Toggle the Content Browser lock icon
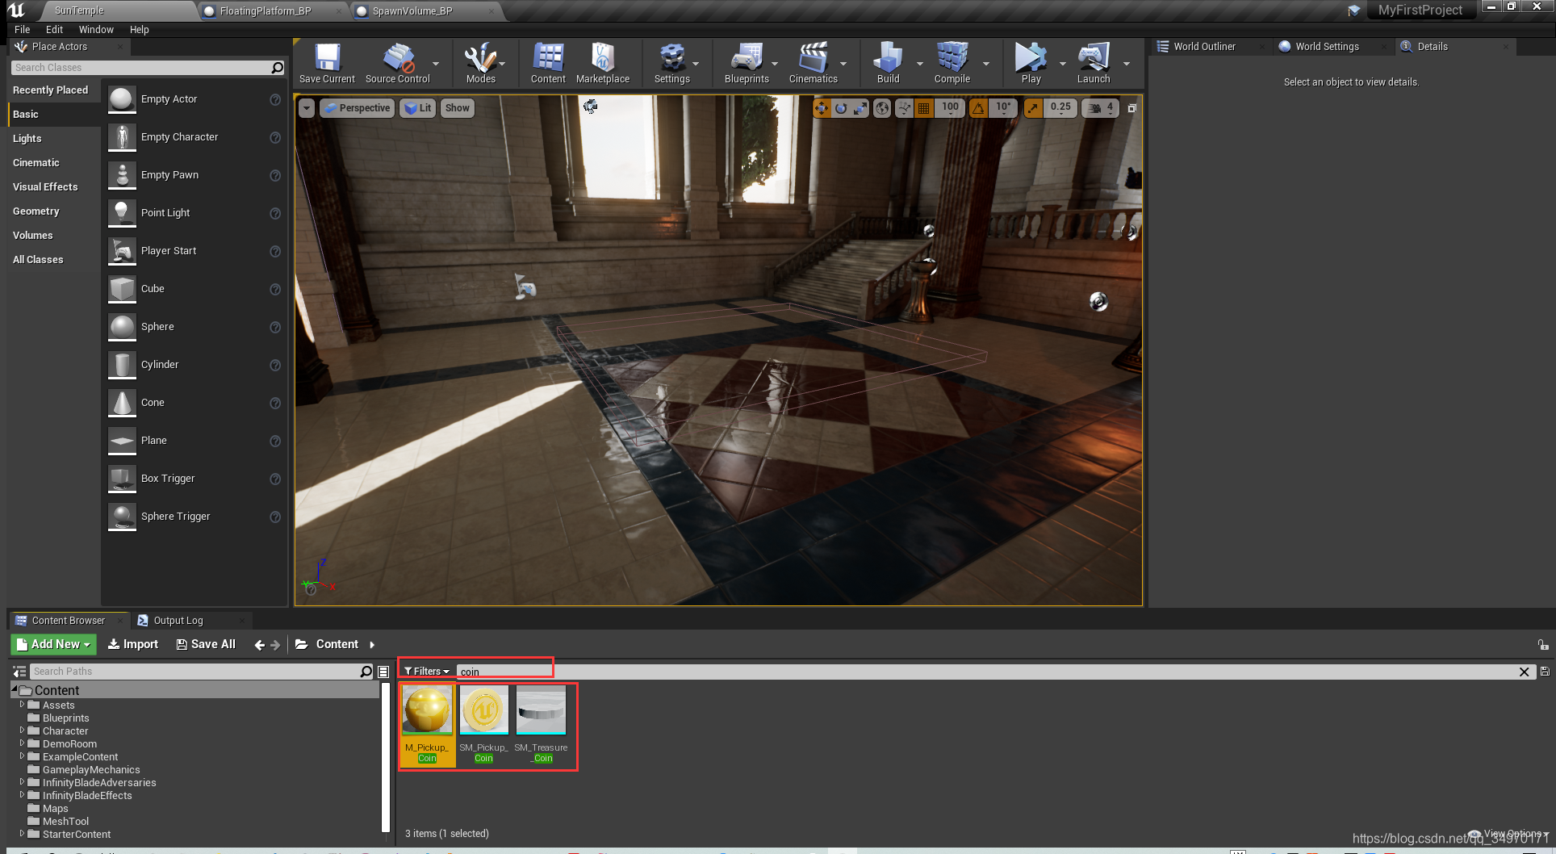 click(x=1542, y=645)
